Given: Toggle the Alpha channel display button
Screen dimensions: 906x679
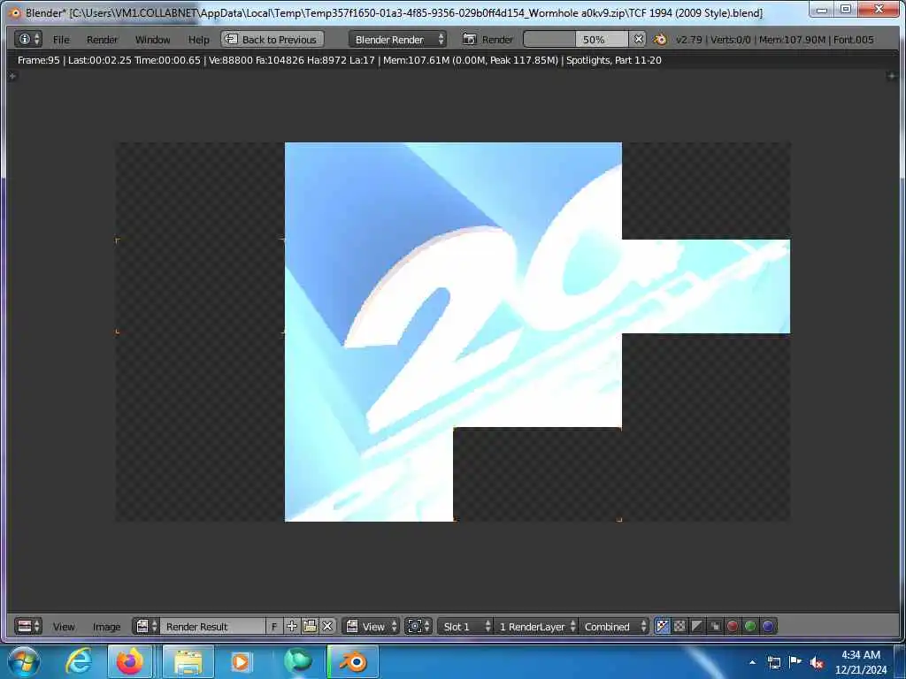Looking at the screenshot, I should point(697,626).
